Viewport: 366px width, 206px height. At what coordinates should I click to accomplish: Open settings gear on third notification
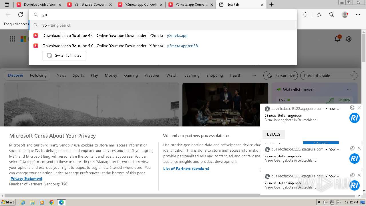click(352, 175)
